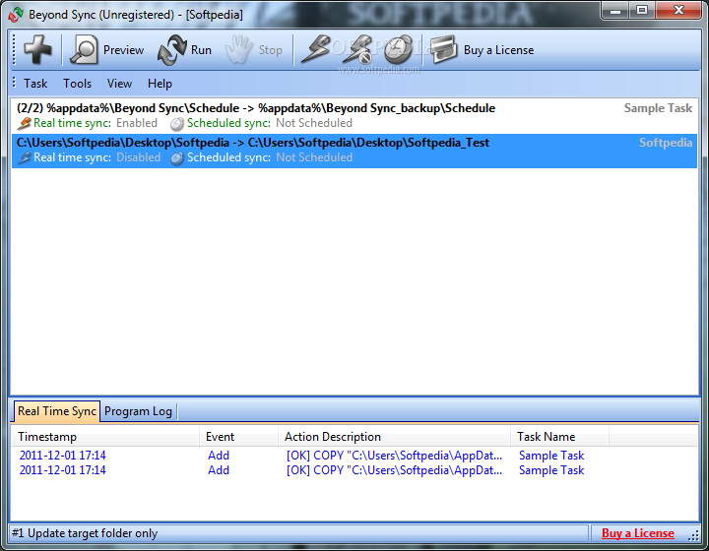Click the Disabled real time sync status
709x551 pixels.
[139, 157]
